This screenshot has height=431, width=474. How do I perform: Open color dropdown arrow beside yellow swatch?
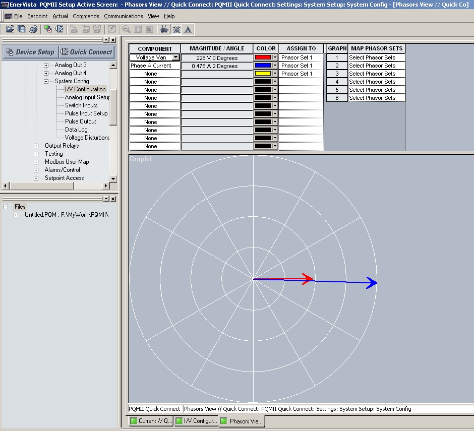(274, 74)
